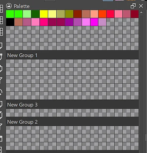This screenshot has width=147, height=153.
Task: Select the pure magenta swatch
Action: 94,22
